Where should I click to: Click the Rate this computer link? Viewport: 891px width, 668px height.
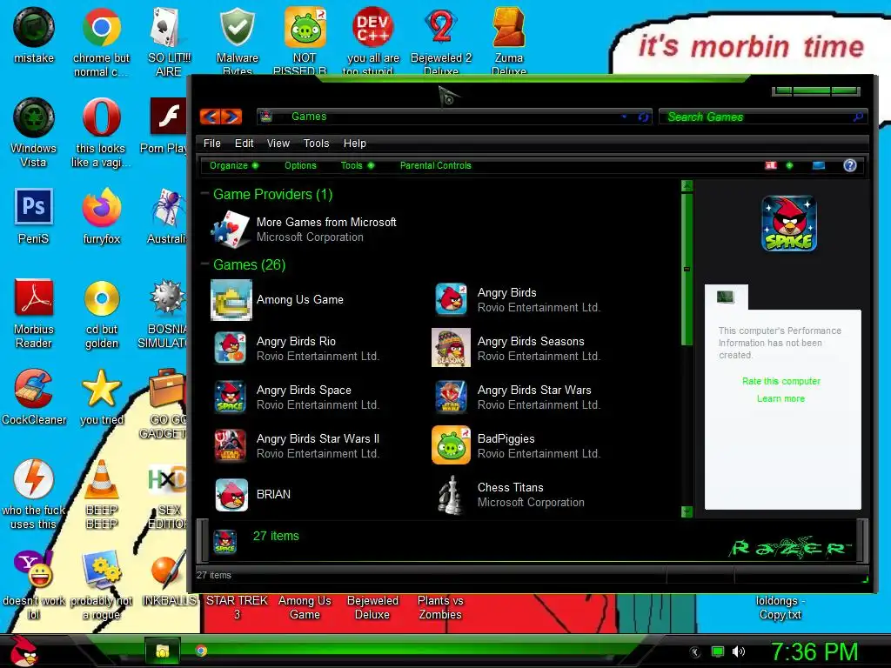[781, 381]
